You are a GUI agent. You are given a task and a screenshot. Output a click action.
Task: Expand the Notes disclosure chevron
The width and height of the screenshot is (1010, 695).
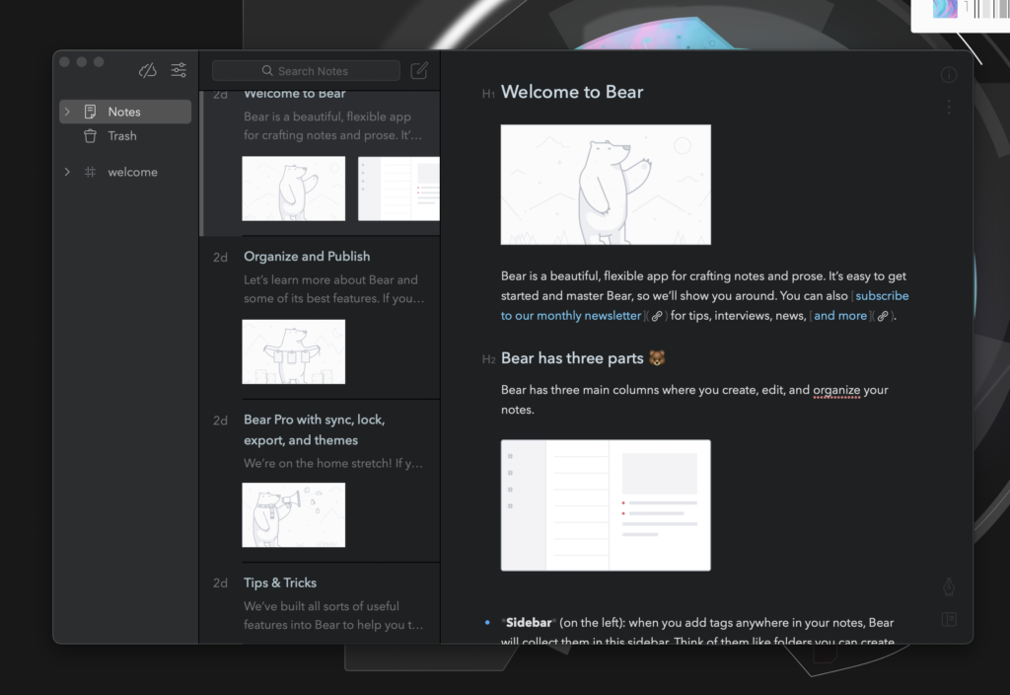coord(66,112)
